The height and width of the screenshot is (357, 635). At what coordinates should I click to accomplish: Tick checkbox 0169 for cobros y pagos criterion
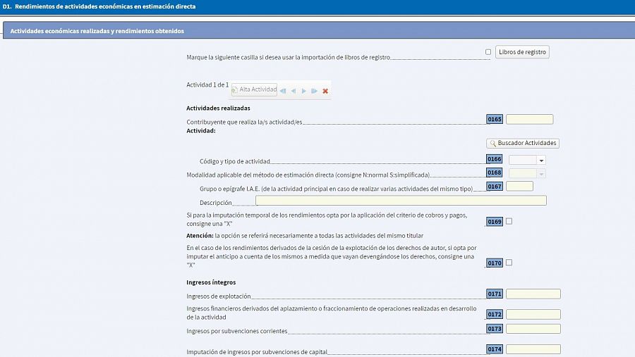click(509, 221)
